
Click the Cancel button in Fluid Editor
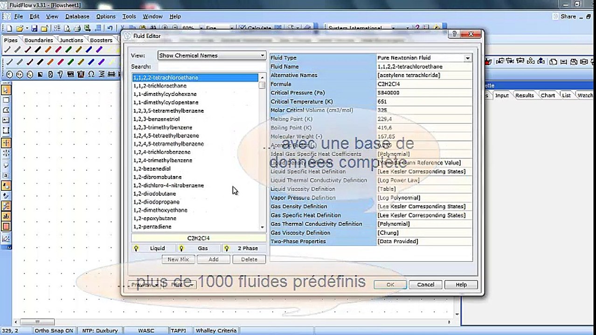[425, 285]
